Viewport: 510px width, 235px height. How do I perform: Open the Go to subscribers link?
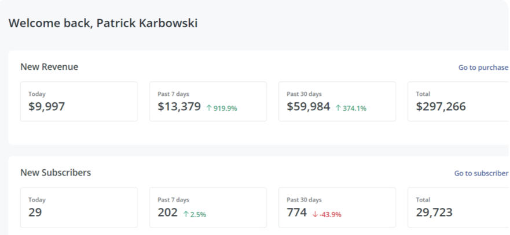click(x=482, y=173)
